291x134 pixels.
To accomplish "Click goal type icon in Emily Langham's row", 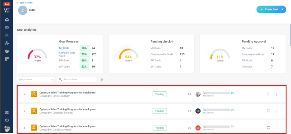I will (x=34, y=94).
